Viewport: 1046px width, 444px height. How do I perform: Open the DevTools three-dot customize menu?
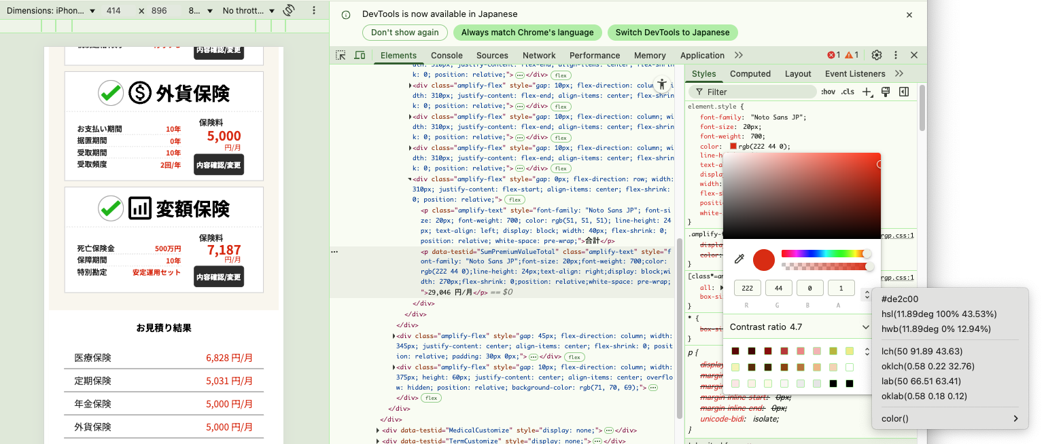(x=896, y=55)
